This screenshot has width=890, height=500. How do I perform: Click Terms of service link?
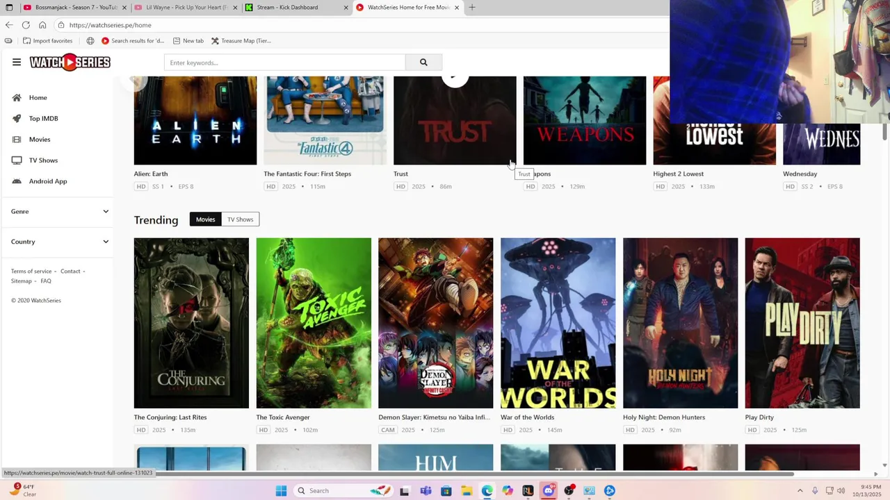[31, 272]
